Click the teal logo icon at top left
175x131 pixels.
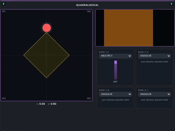[3, 4]
